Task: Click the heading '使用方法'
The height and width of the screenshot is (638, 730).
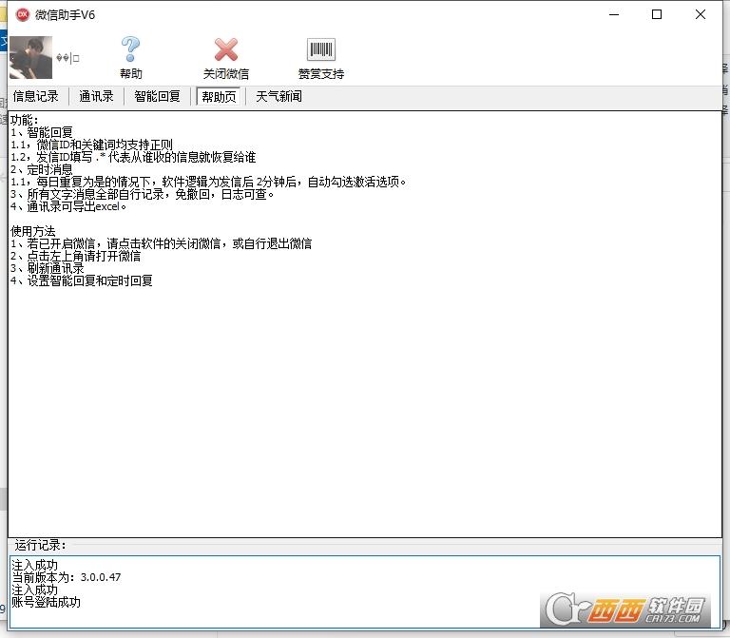Action: (x=33, y=231)
